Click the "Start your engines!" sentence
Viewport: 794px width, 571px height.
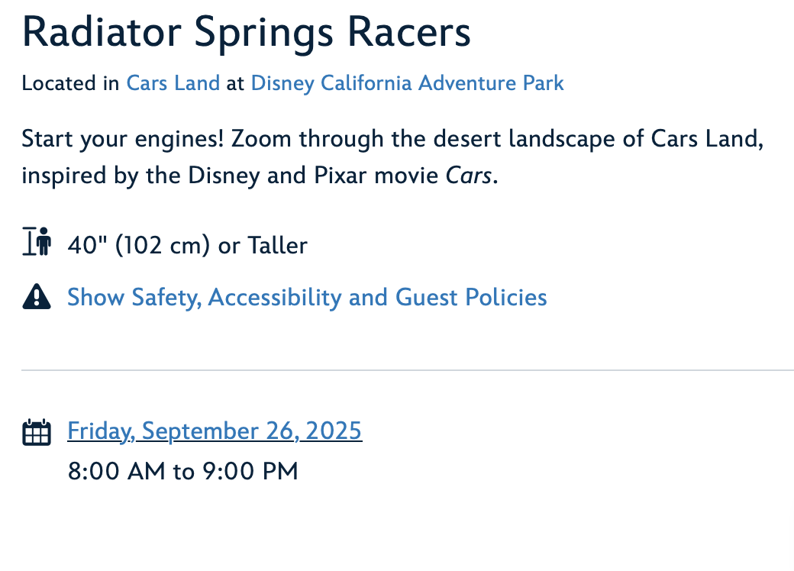pos(123,139)
